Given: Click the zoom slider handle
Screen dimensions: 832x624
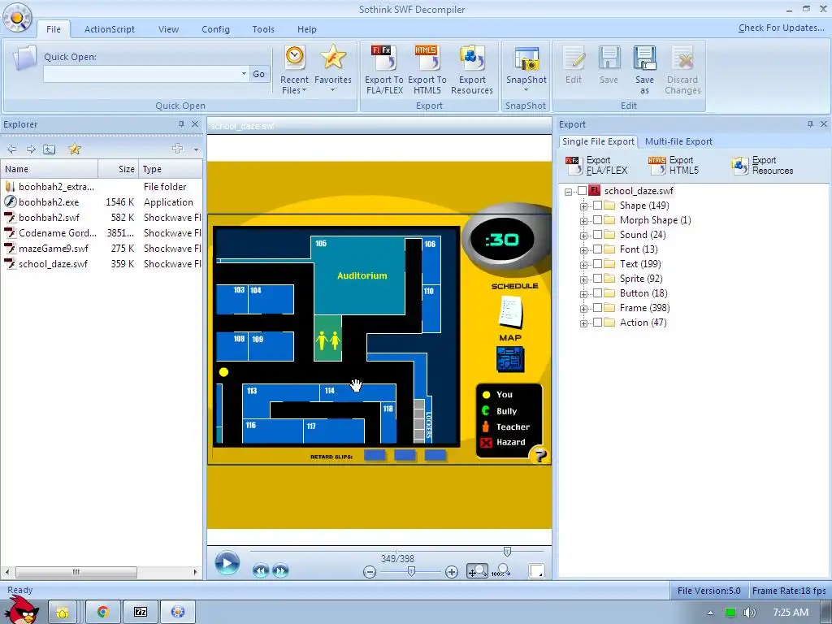Looking at the screenshot, I should coord(411,571).
